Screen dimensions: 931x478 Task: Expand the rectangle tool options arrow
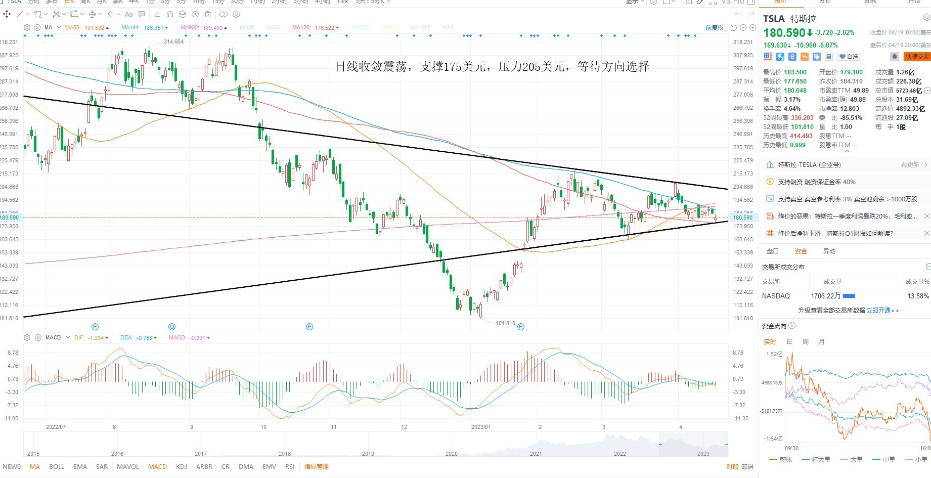[x=46, y=14]
